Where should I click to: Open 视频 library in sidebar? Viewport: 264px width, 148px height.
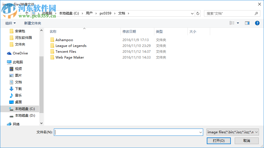coord(16,69)
